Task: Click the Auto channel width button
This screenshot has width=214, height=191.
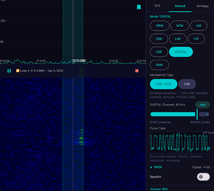Action: tap(203, 105)
